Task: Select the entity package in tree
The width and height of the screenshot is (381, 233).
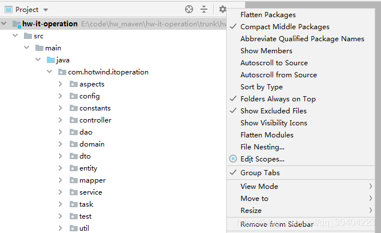Action: pyautogui.click(x=88, y=168)
